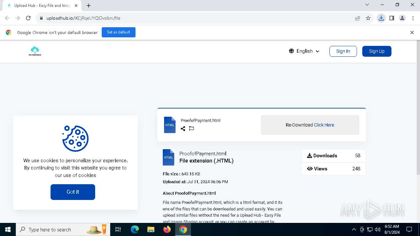The image size is (420, 236).
Task: Toggle Chrome side panel icon
Action: click(391, 18)
